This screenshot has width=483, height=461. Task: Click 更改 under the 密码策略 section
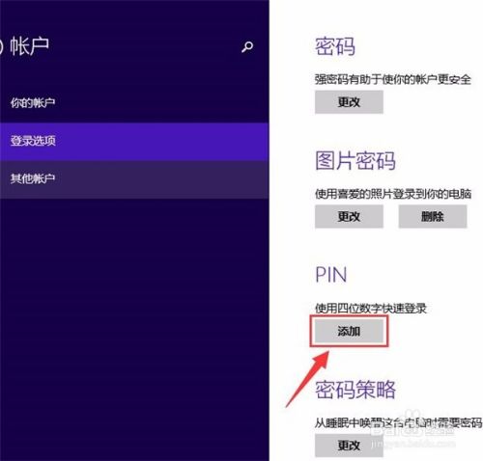click(349, 446)
